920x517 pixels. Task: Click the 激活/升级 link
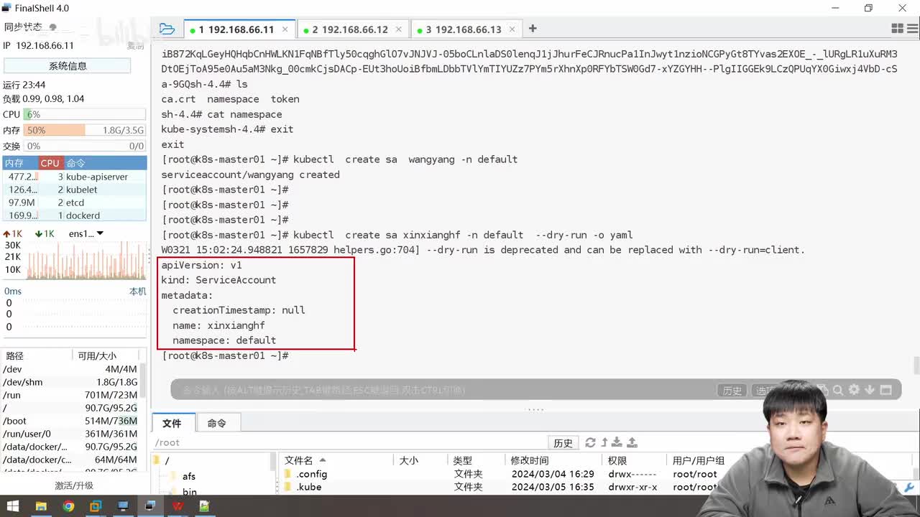click(x=74, y=485)
